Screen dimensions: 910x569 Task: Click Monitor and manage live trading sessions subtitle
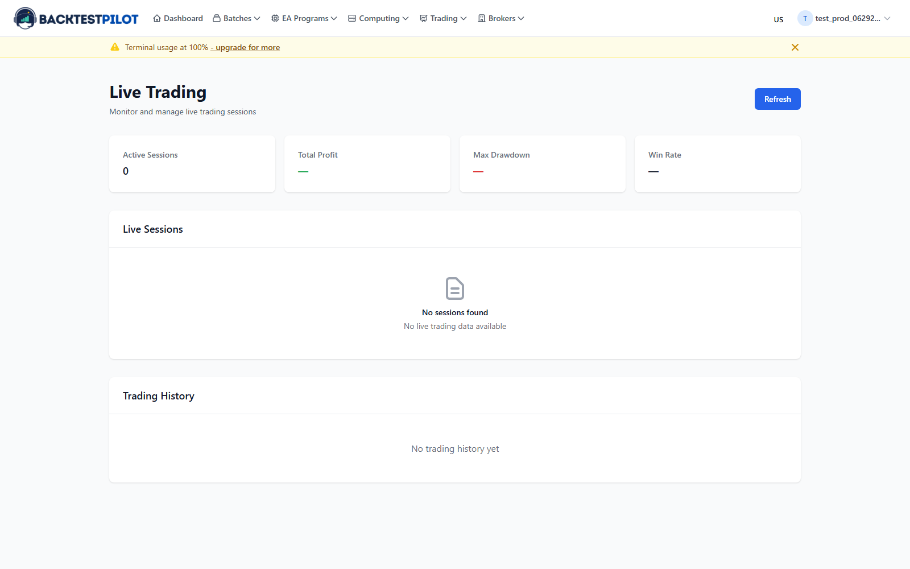pyautogui.click(x=183, y=112)
